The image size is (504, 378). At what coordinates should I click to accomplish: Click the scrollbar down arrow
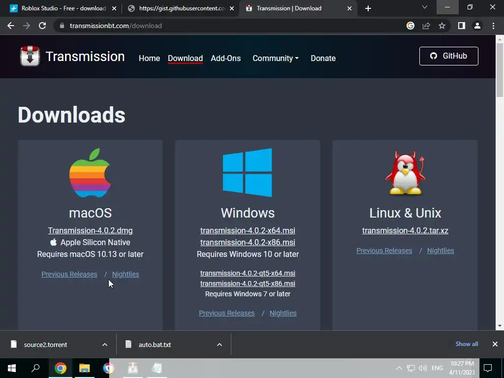[500, 326]
